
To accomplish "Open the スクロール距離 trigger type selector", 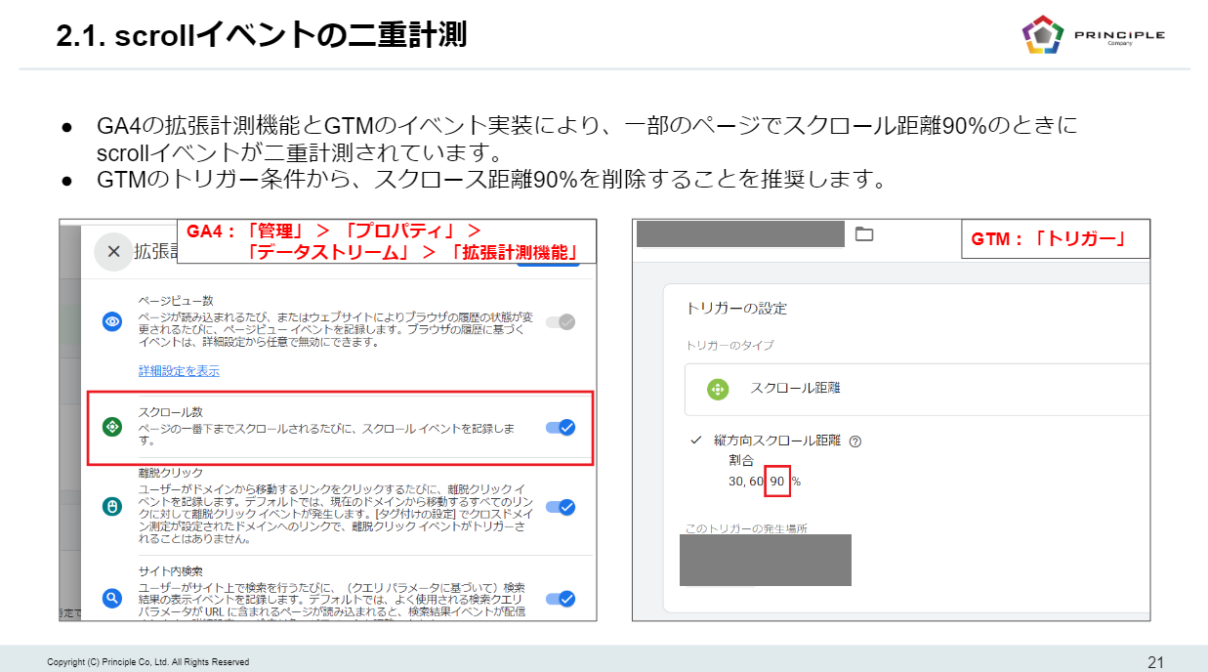I will [918, 389].
